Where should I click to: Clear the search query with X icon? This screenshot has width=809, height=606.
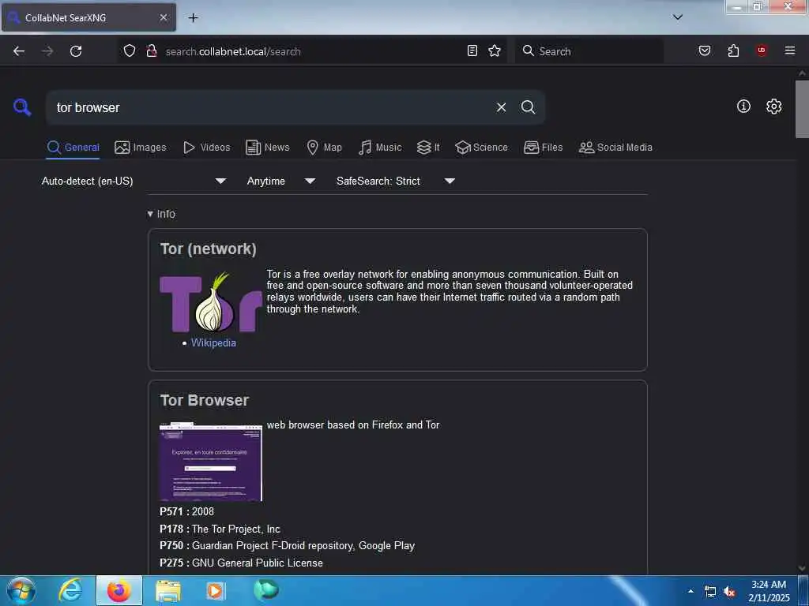point(501,107)
